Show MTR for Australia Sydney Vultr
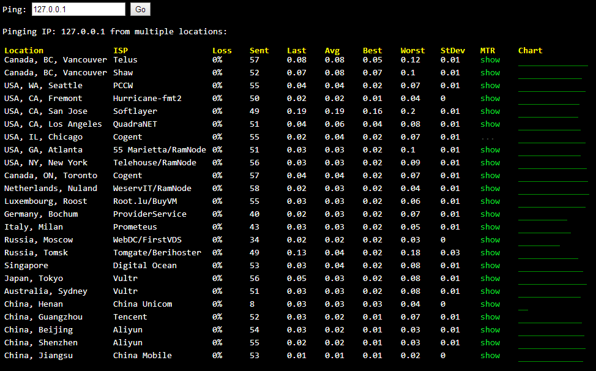This screenshot has height=371, width=596. tap(490, 291)
